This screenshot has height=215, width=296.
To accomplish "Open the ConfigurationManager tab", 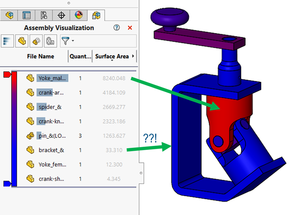I will coord(44,15).
